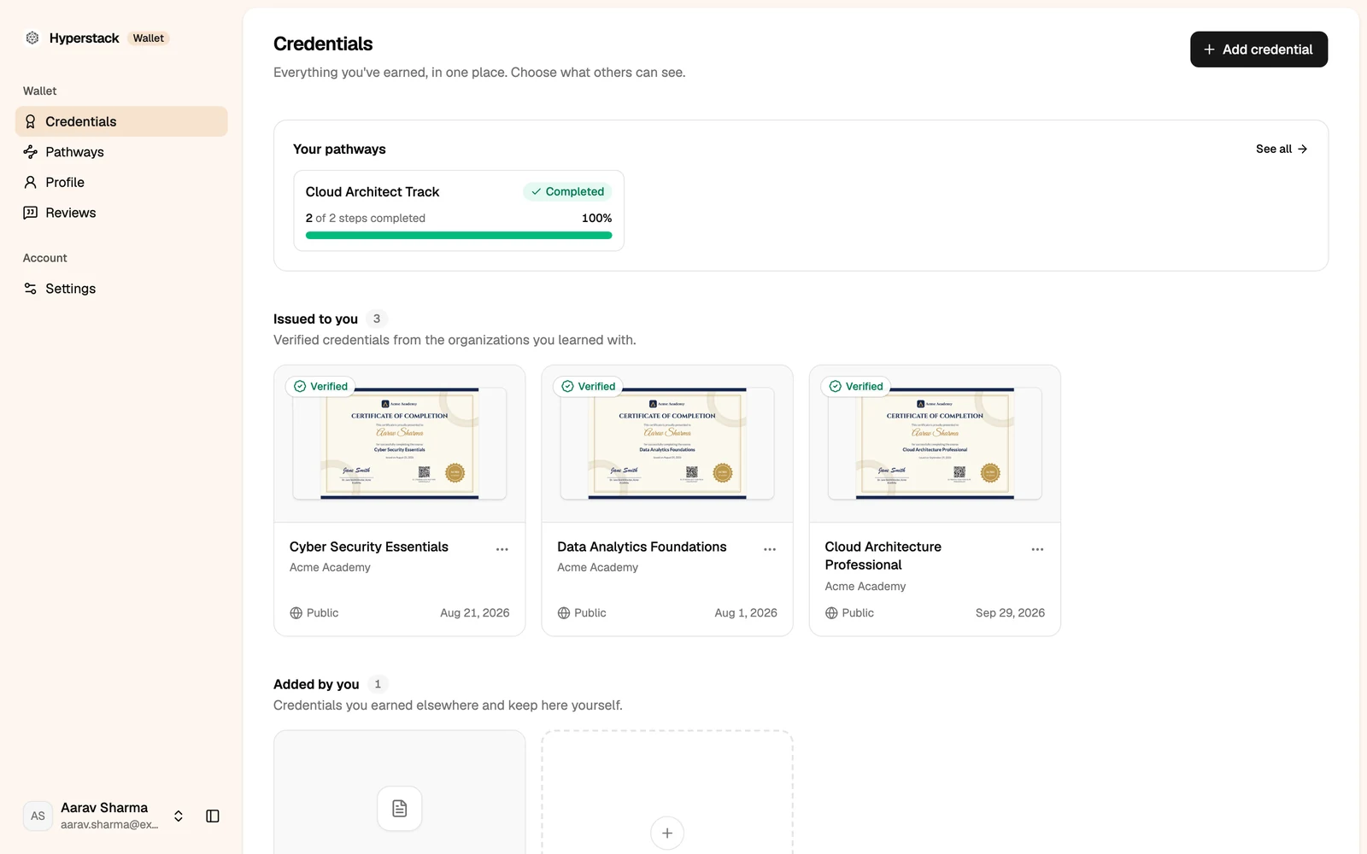Open Credentials in the sidebar
Viewport: 1367px width, 854px height.
pos(121,121)
